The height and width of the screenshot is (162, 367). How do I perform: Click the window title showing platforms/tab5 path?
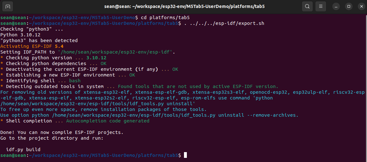point(184,6)
